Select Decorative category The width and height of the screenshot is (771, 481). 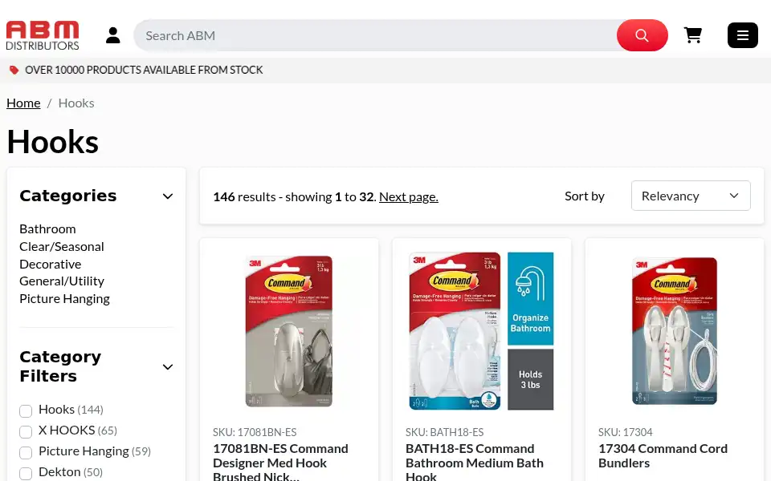(x=50, y=264)
